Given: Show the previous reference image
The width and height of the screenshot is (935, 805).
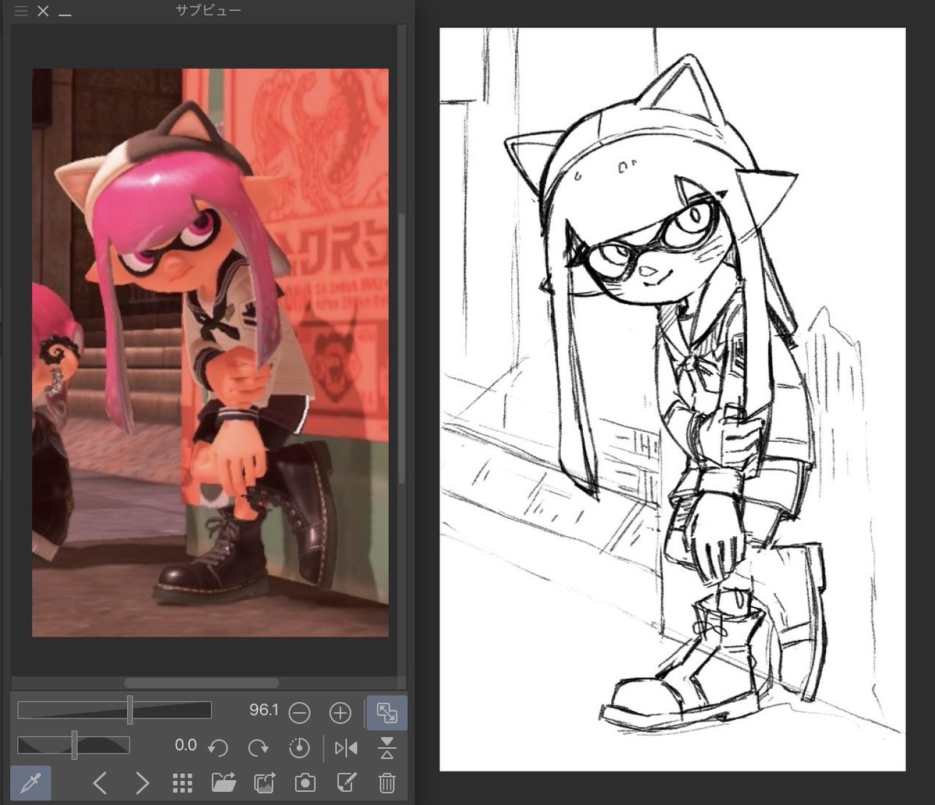Looking at the screenshot, I should [x=100, y=783].
